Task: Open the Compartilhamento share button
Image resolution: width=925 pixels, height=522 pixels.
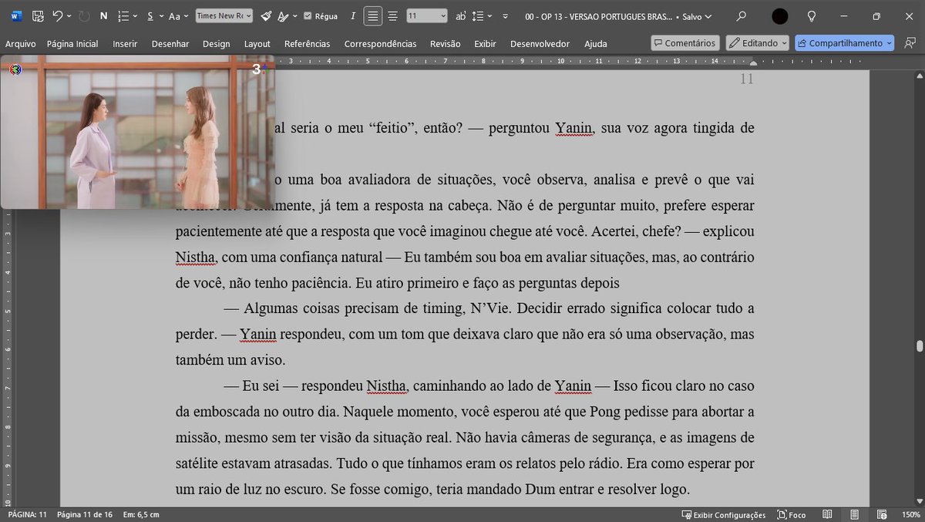Action: point(845,43)
